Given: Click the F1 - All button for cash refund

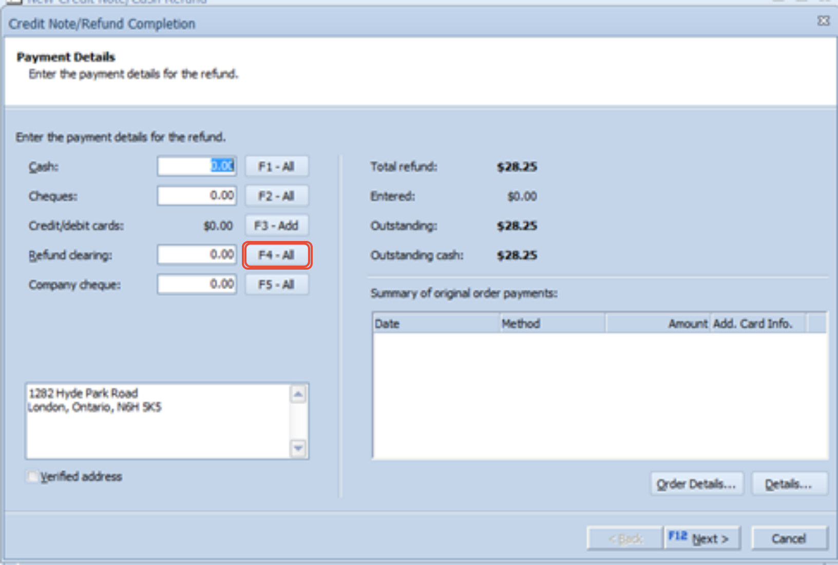Looking at the screenshot, I should click(x=276, y=165).
